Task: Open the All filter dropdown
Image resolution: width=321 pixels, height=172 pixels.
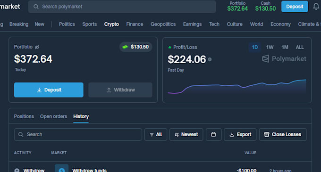Action: (156, 134)
